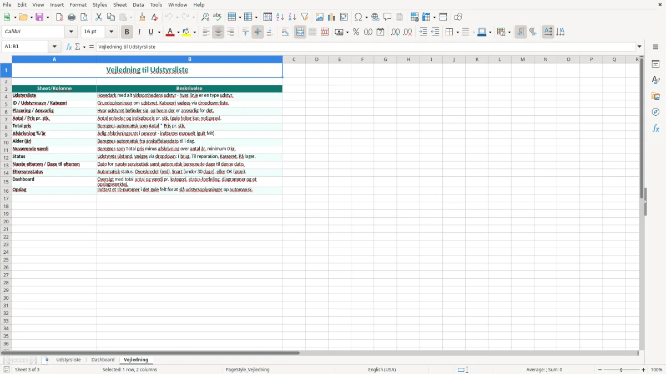Apply the red font color

tap(171, 32)
